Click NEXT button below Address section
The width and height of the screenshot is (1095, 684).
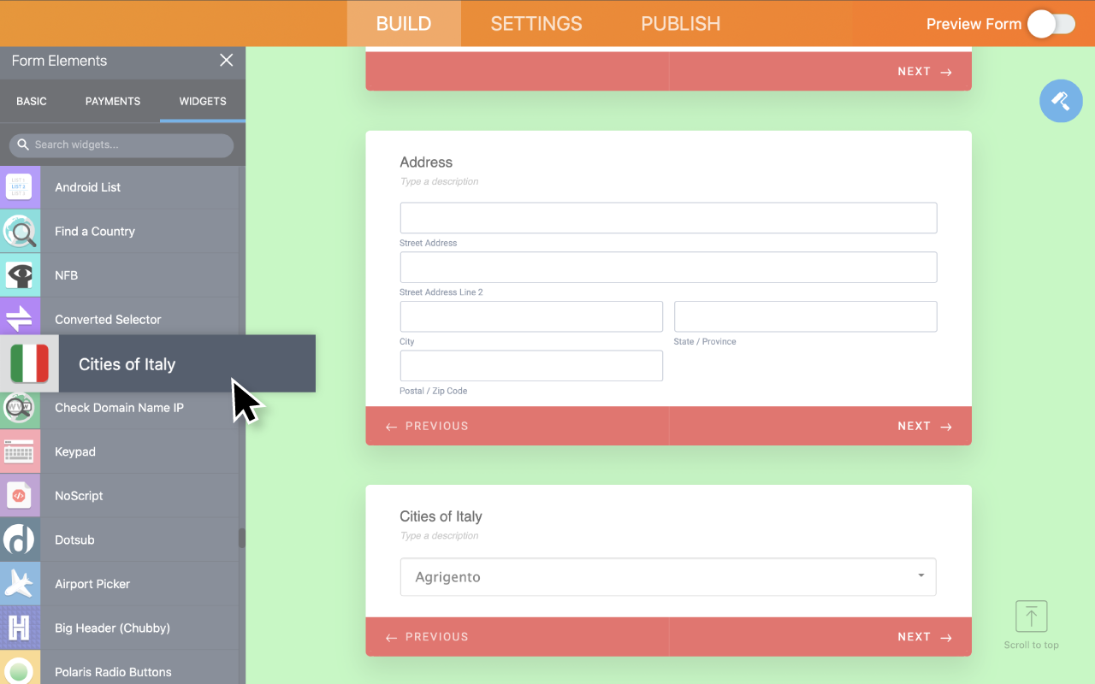(924, 426)
